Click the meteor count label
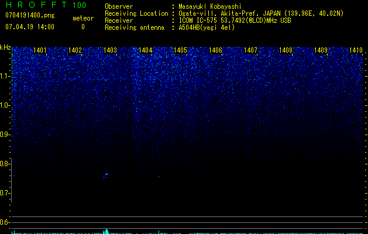 83,18
